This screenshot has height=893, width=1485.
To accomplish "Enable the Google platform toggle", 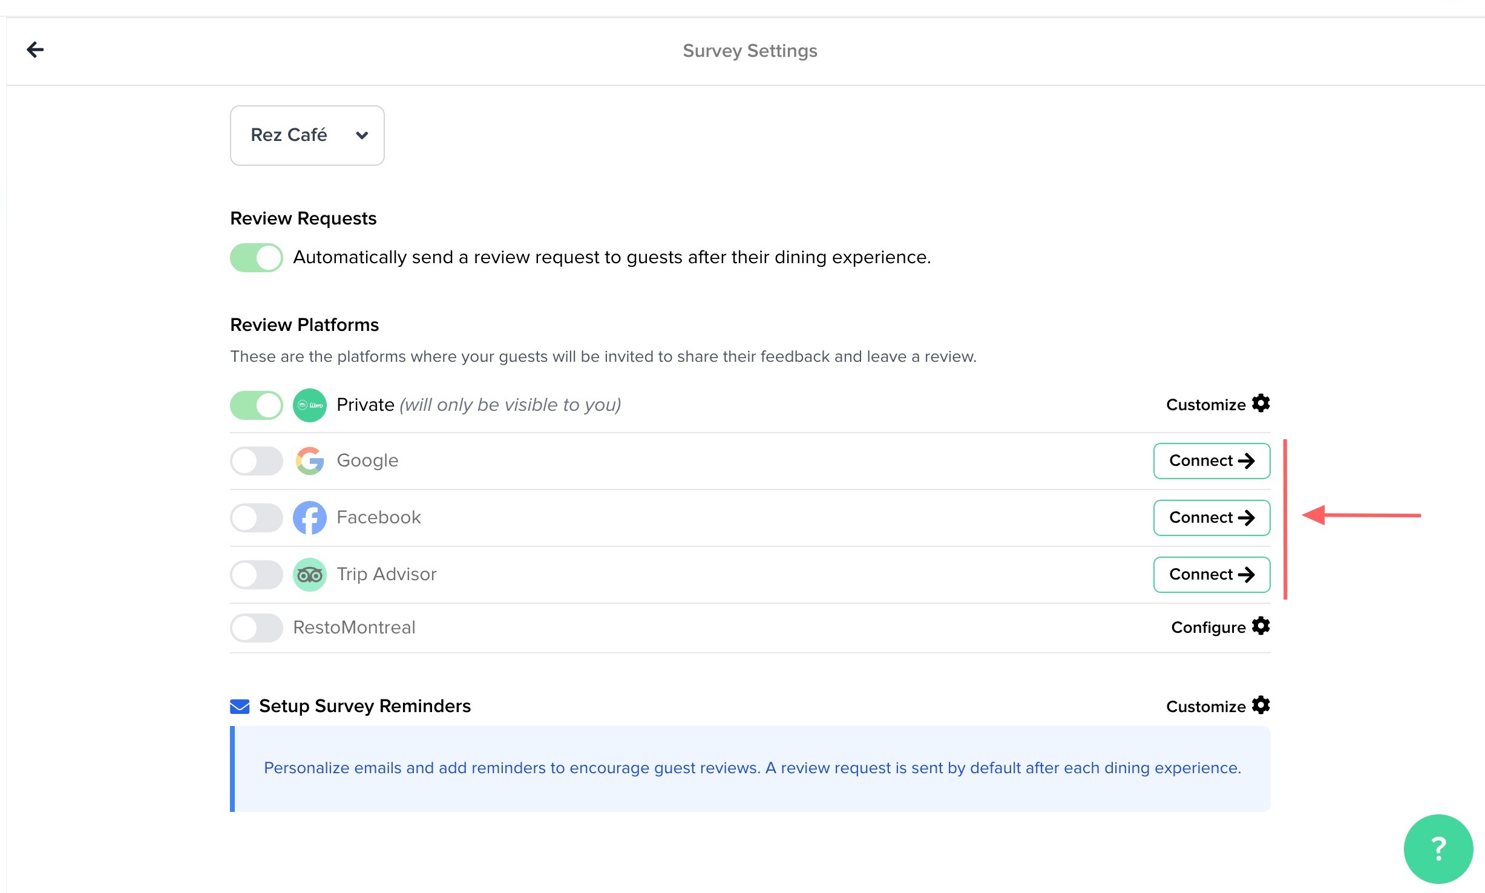I will click(257, 461).
